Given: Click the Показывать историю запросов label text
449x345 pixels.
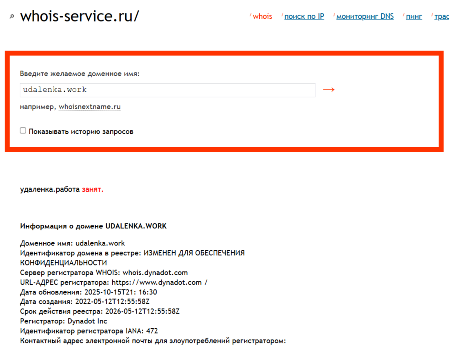Looking at the screenshot, I should coord(81,132).
